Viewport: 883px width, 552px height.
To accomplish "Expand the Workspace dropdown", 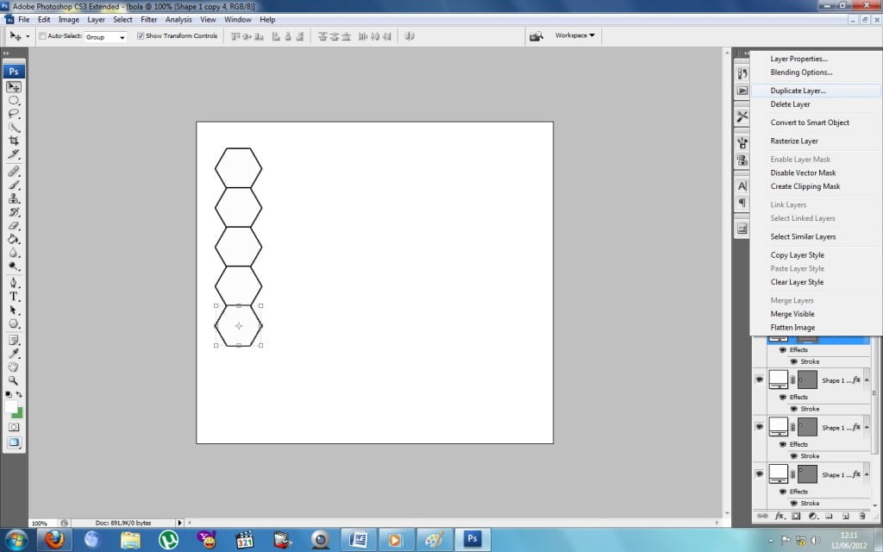I will pos(575,35).
